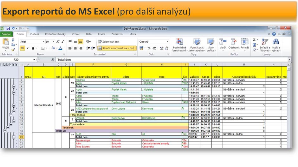This screenshot has width=298, height=167.
Task: Insert function via fx icon
Action: pos(53,60)
